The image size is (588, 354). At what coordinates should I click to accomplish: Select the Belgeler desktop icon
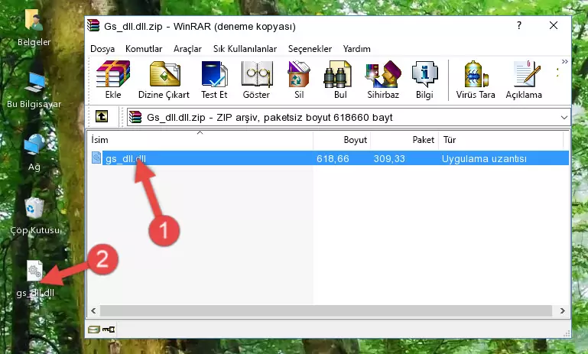click(x=34, y=28)
